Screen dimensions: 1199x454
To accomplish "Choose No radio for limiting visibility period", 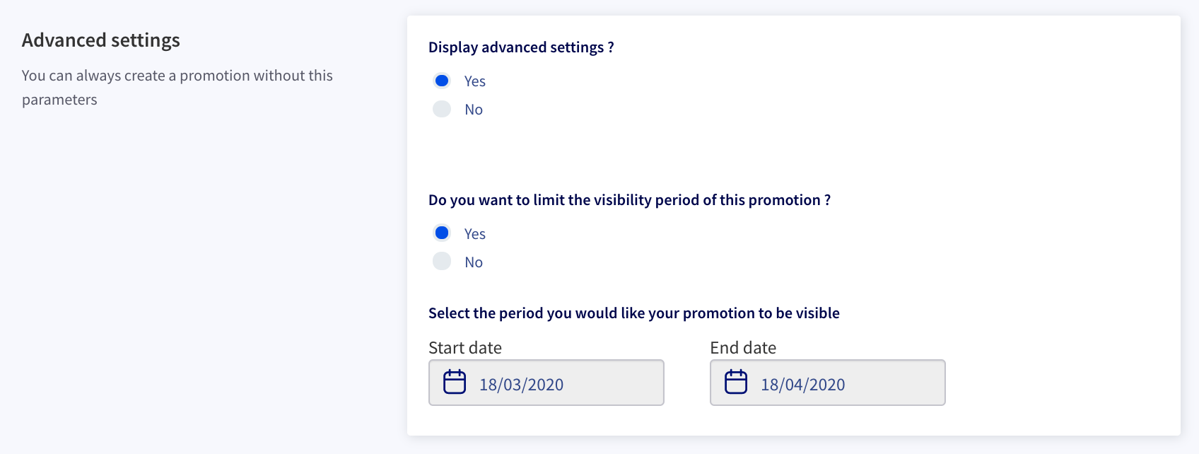I will (x=442, y=261).
